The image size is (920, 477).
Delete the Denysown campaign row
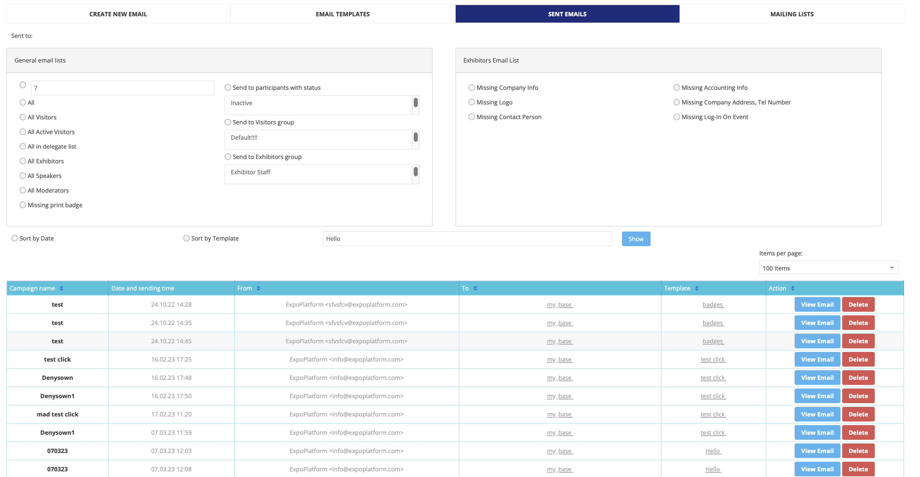click(x=858, y=378)
